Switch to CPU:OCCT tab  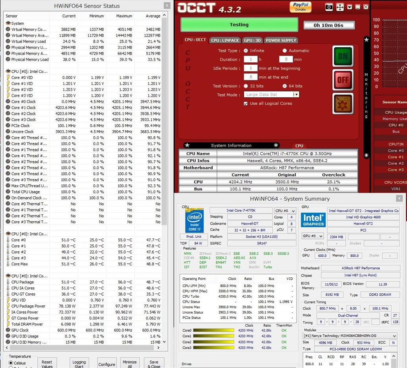195,40
